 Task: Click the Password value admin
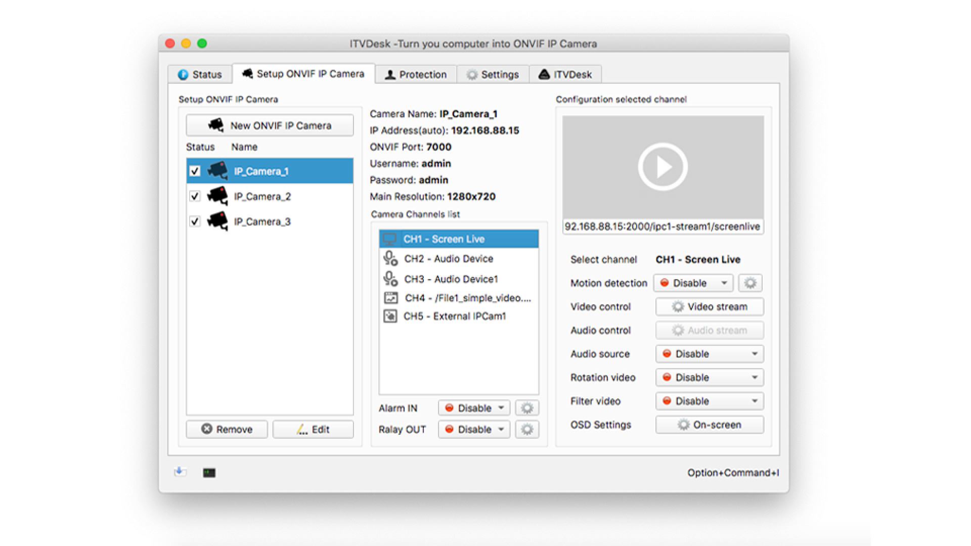433,180
